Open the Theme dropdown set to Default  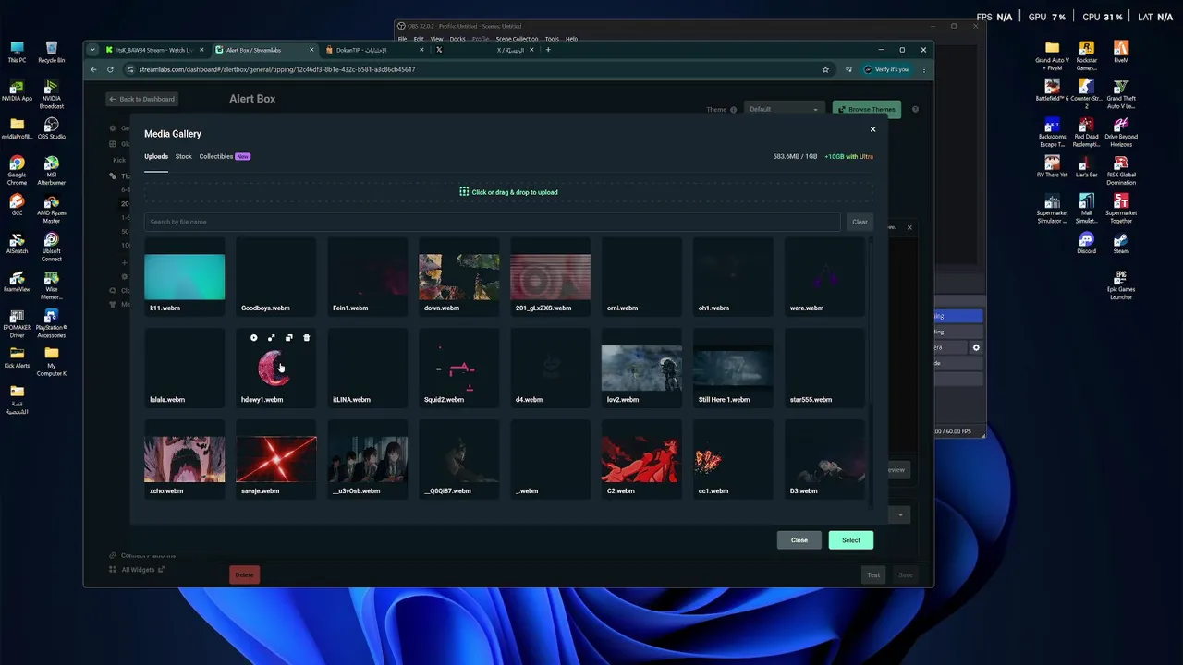pos(783,109)
